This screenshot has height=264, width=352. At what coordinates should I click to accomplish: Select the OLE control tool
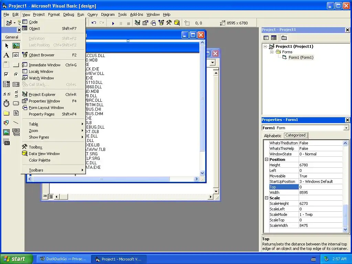(7, 142)
